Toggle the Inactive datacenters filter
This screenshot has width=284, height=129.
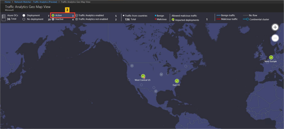(x=53, y=19)
